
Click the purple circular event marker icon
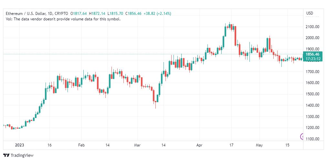point(302,137)
